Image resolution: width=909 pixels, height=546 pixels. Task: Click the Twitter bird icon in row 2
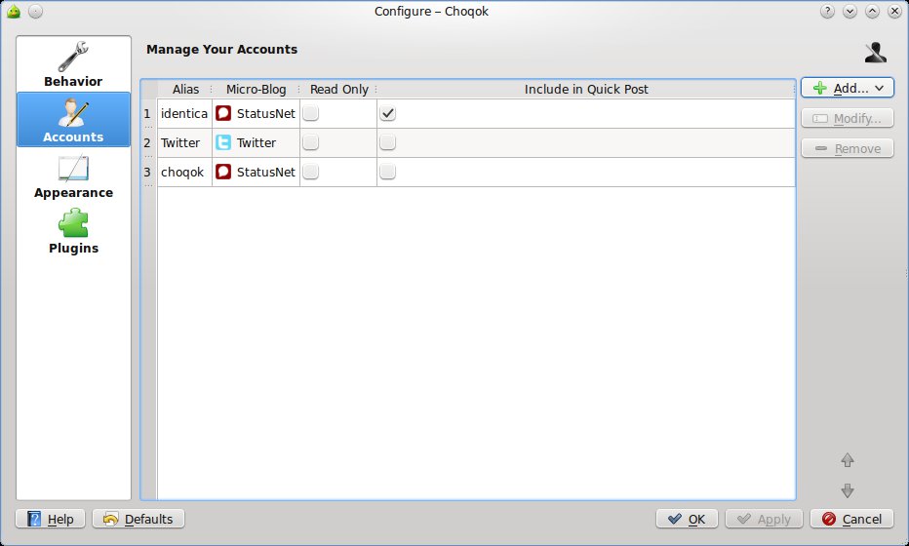(x=223, y=143)
